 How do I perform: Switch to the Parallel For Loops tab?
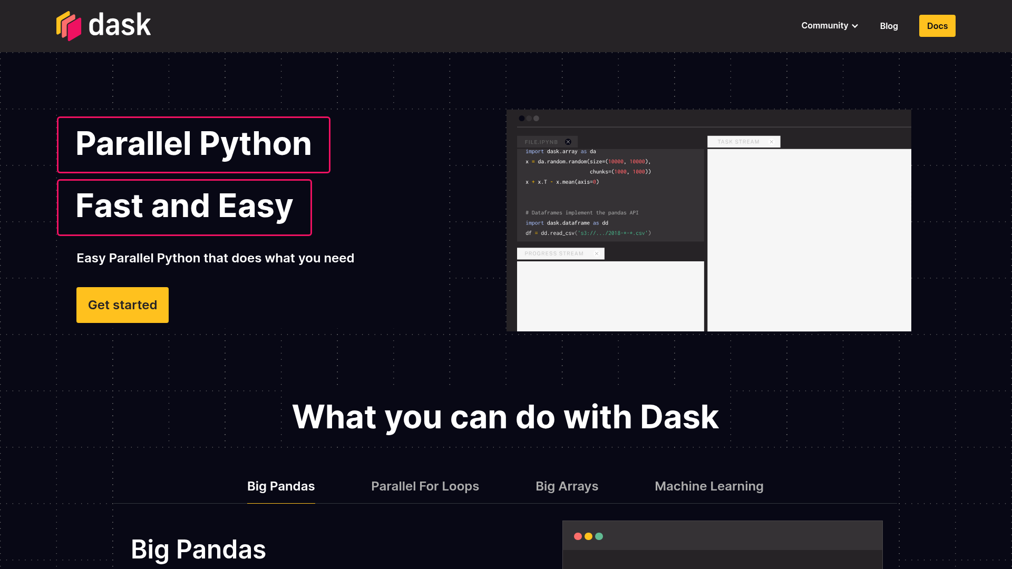point(425,486)
